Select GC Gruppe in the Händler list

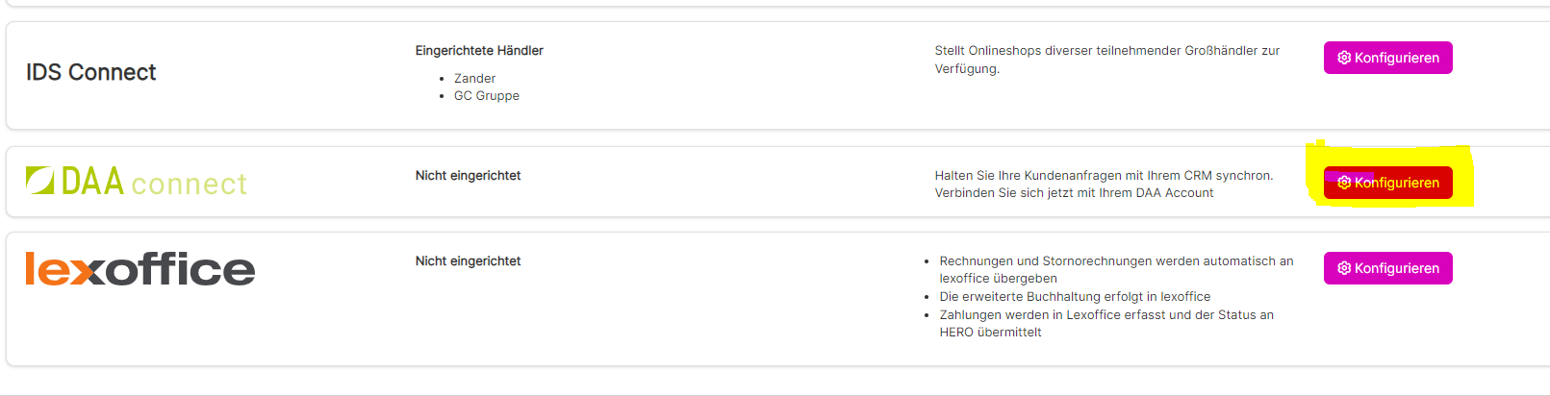(487, 96)
